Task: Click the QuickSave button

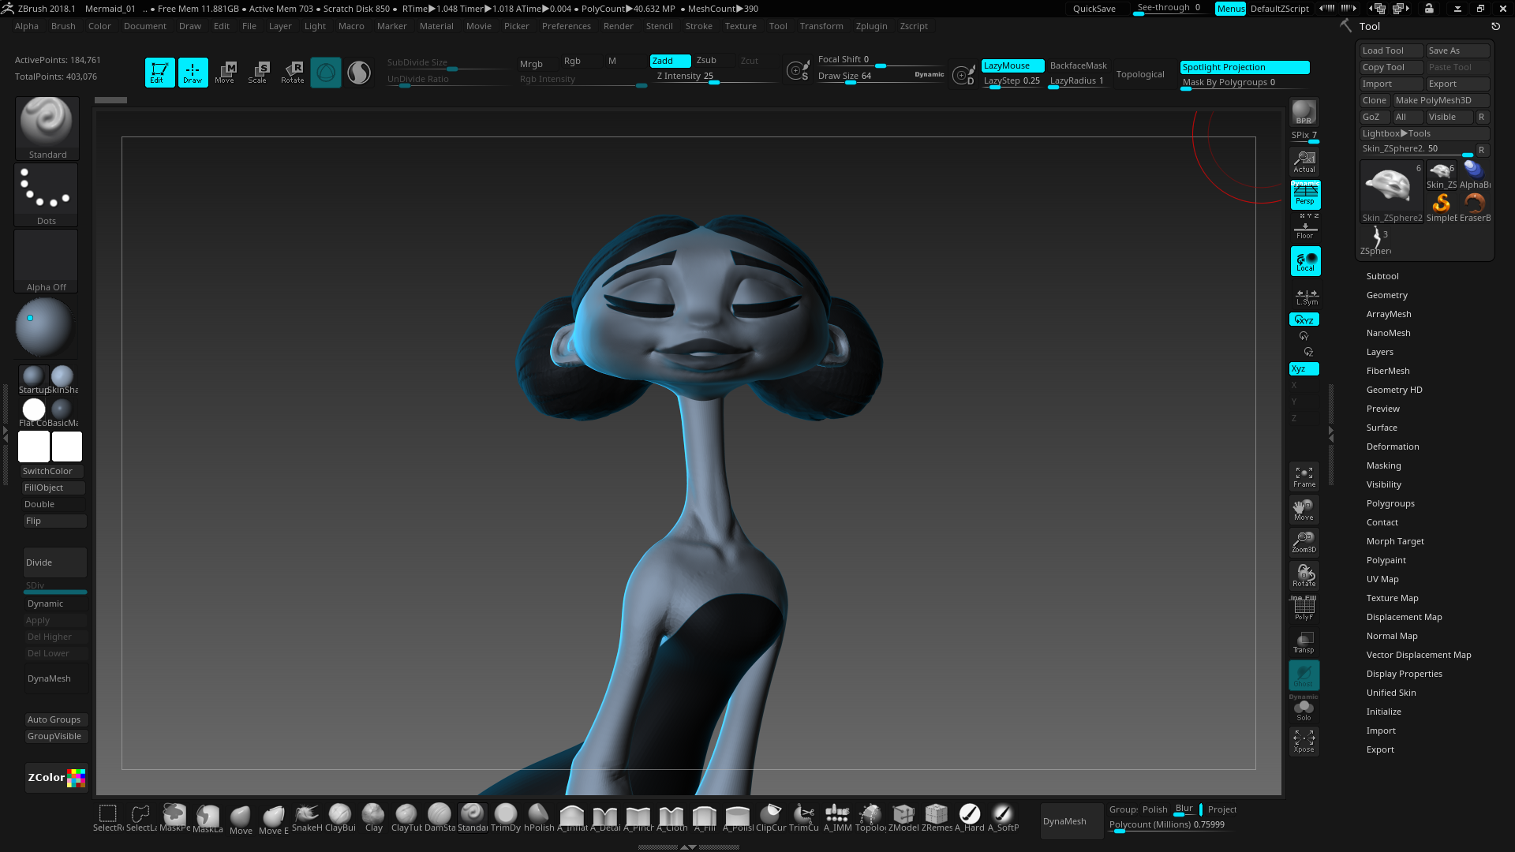Action: point(1094,9)
